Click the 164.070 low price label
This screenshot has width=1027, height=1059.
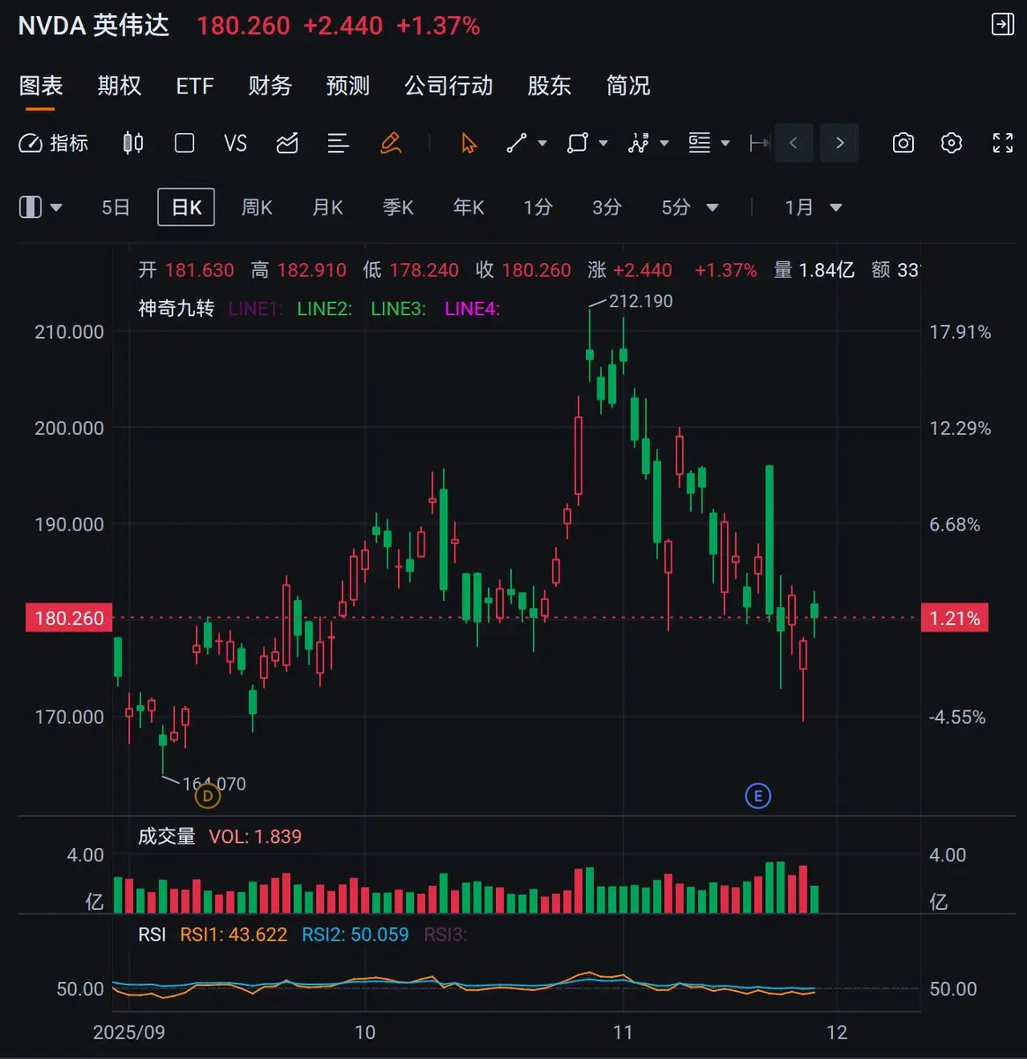pyautogui.click(x=214, y=784)
